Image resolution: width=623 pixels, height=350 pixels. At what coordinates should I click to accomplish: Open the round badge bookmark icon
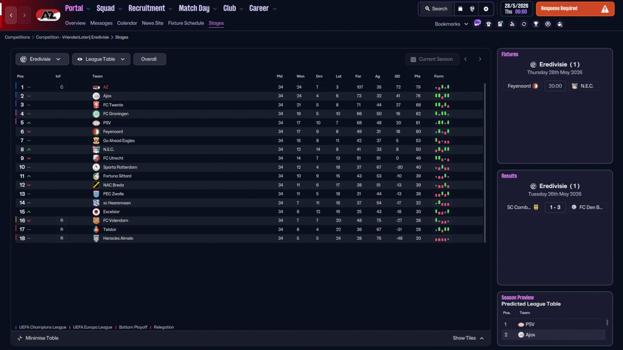[548, 24]
